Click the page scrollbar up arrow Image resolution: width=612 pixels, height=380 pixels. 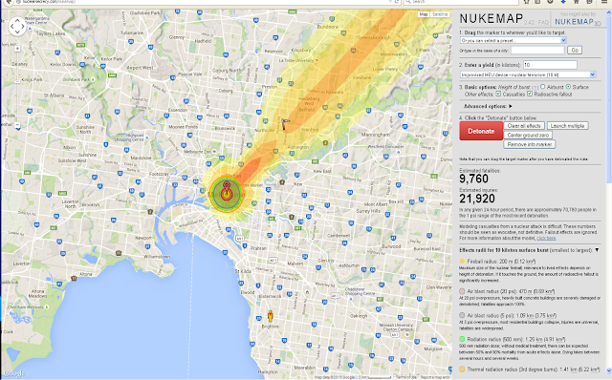point(608,12)
